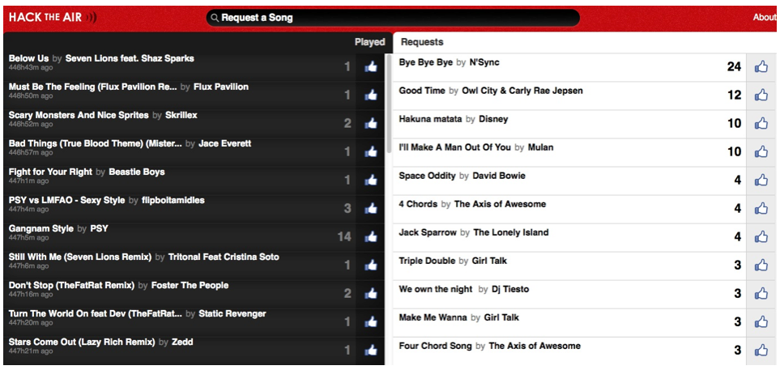
Task: Focus the Request a Song search field
Action: 393,18
